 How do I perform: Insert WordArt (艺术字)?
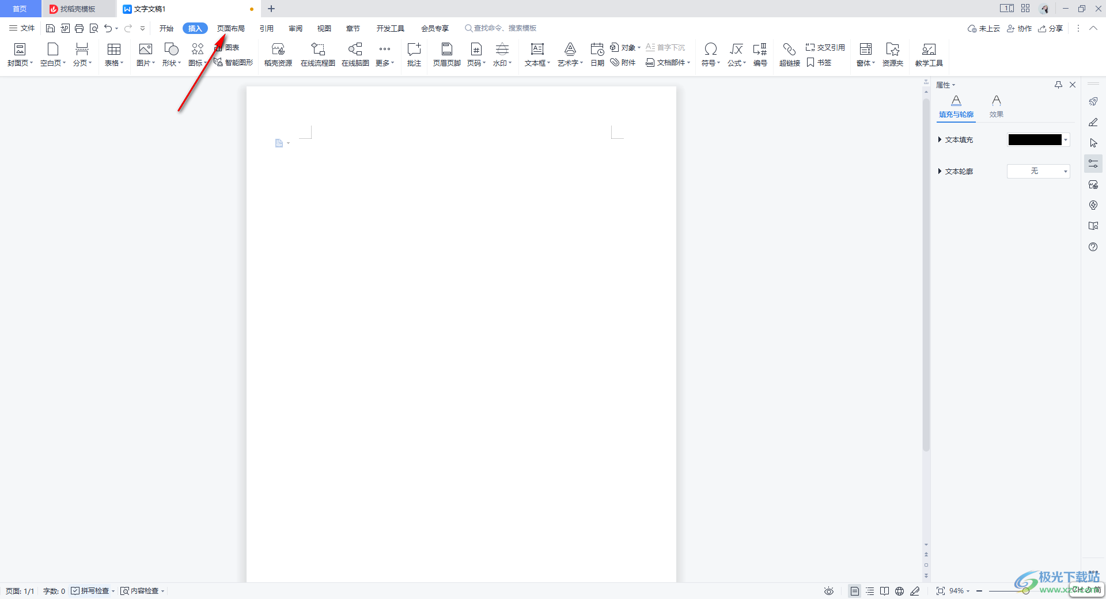click(570, 55)
